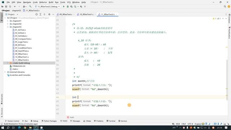Click the CRLF line separator in the status bar
231x130 pixels.
pyautogui.click(x=184, y=124)
